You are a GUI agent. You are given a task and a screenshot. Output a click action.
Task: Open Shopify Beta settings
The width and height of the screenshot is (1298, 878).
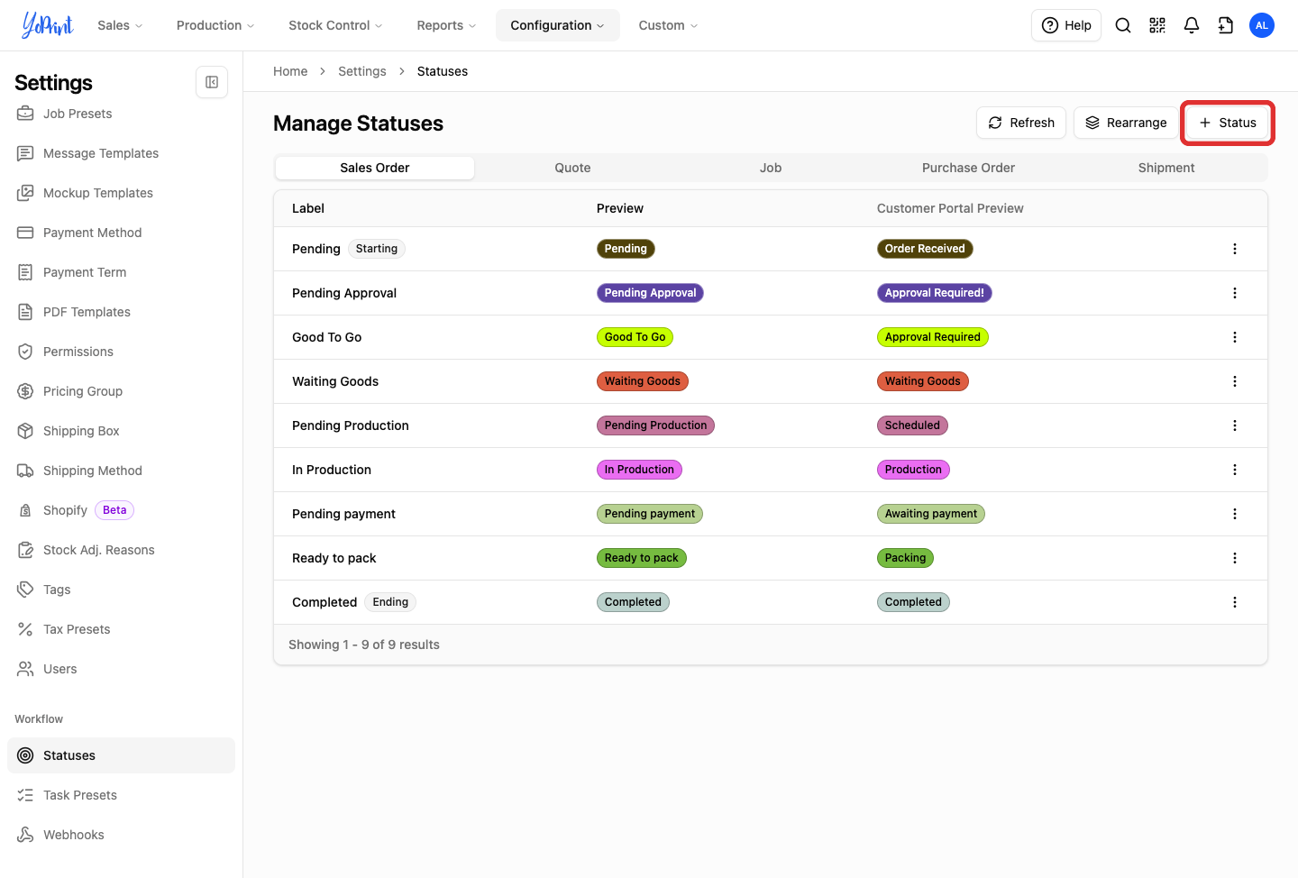(x=121, y=510)
